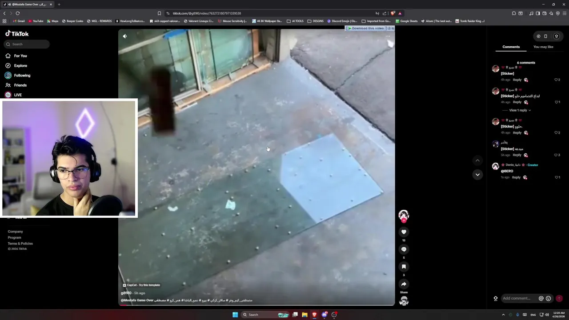Image resolution: width=569 pixels, height=320 pixels.
Task: Open Discord from the taskbar
Action: pos(325,315)
